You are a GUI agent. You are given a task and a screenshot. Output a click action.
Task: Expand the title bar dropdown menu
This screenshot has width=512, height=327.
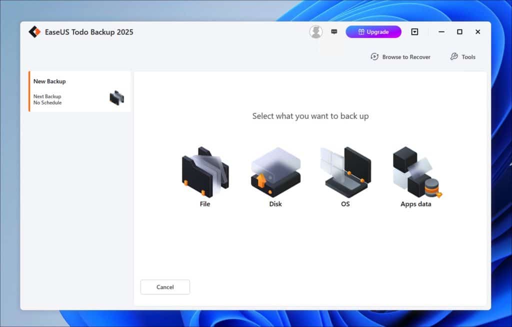[x=414, y=32]
